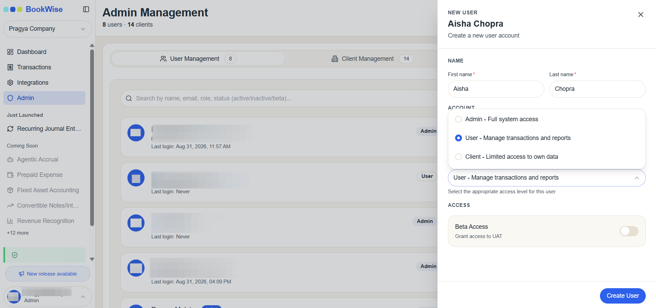
Task: Click the Recurring Journal refresh icon
Action: [x=10, y=129]
